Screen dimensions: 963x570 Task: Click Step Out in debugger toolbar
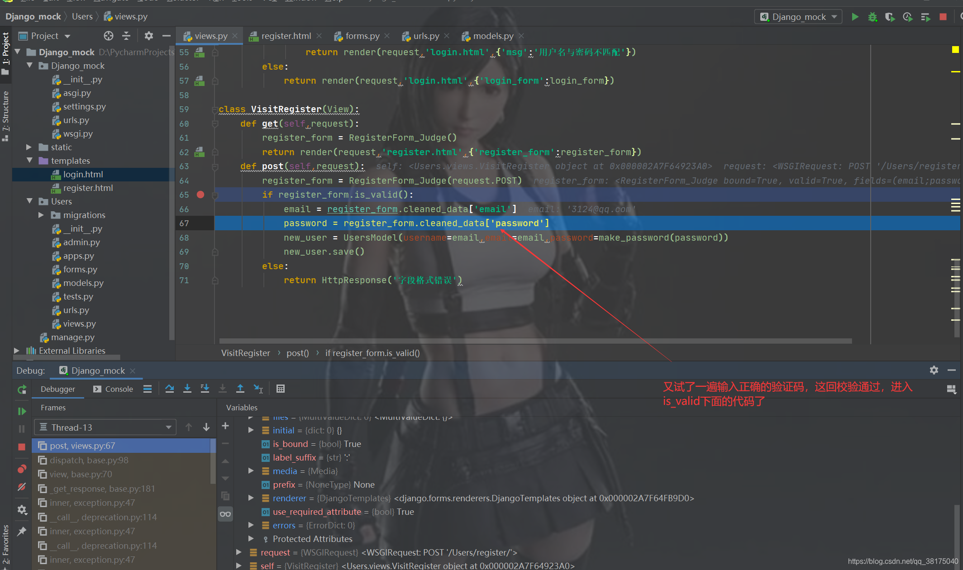pos(240,389)
